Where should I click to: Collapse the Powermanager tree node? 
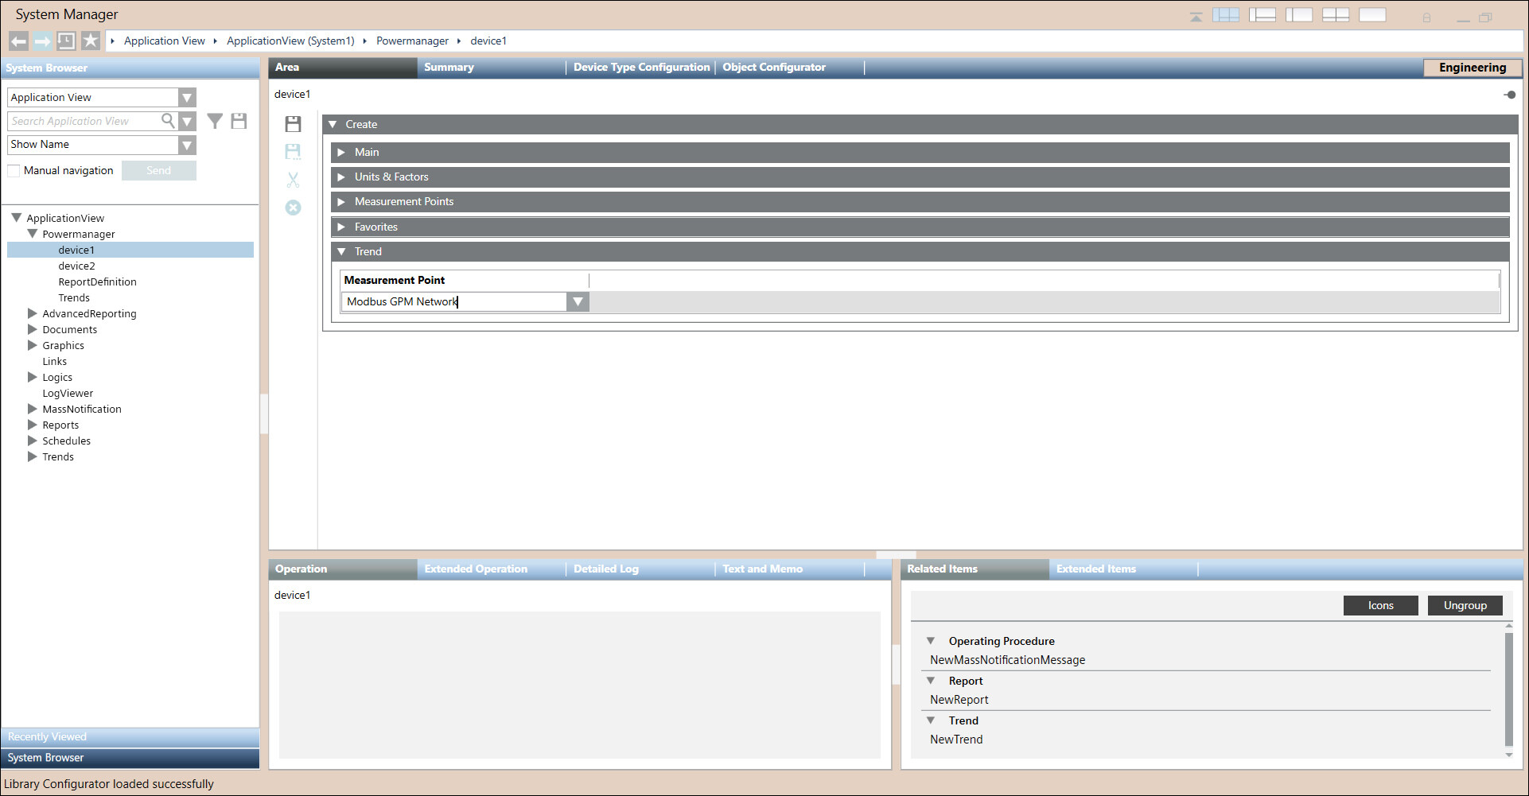point(33,234)
